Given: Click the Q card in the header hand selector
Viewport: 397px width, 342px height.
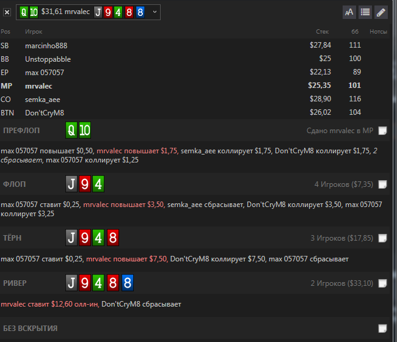Looking at the screenshot, I should [24, 12].
